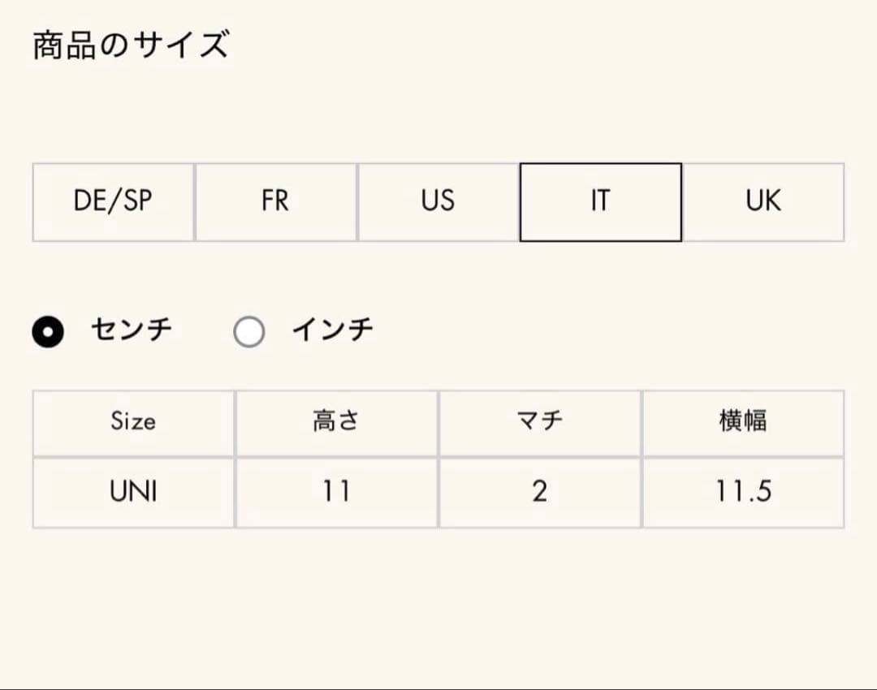This screenshot has width=877, height=690.
Task: Open the US sizing tab
Action: tap(438, 202)
